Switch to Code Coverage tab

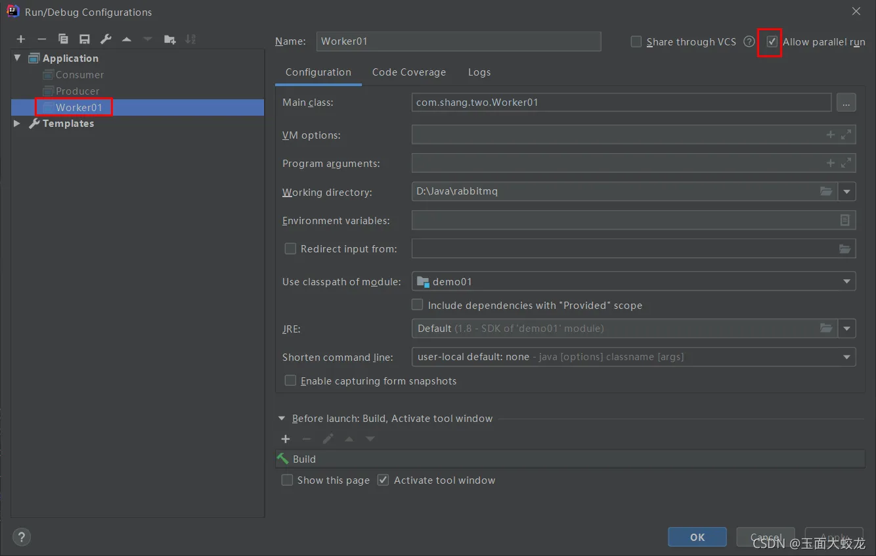coord(409,72)
